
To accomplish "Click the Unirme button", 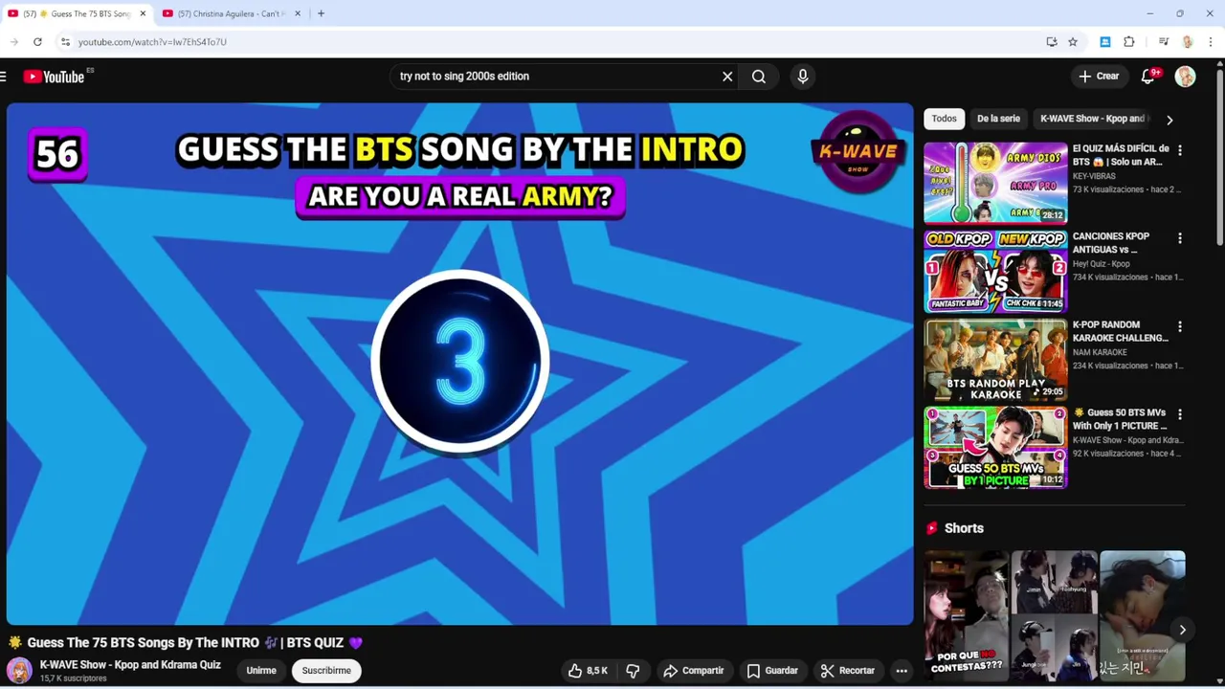I will point(261,671).
